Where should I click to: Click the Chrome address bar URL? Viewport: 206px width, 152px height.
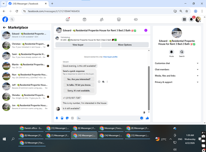54,11
